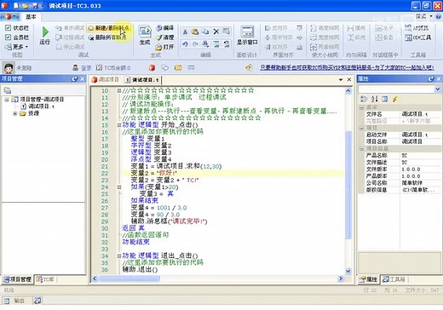Switch to the 调试项目 editor tab
The image size is (443, 310).
(x=105, y=80)
